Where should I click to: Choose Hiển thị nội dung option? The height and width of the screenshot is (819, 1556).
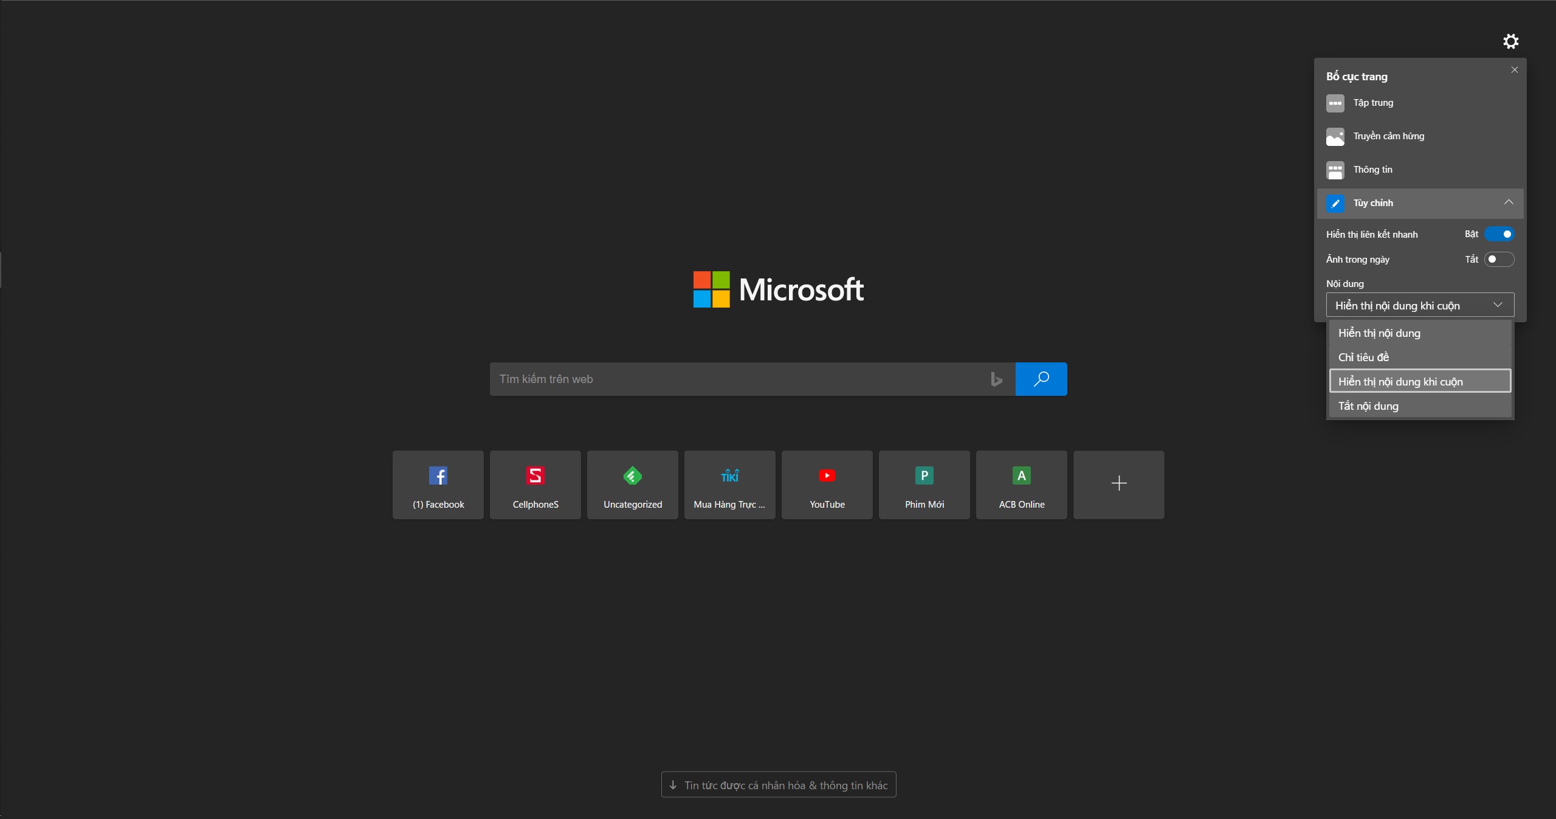pos(1420,333)
